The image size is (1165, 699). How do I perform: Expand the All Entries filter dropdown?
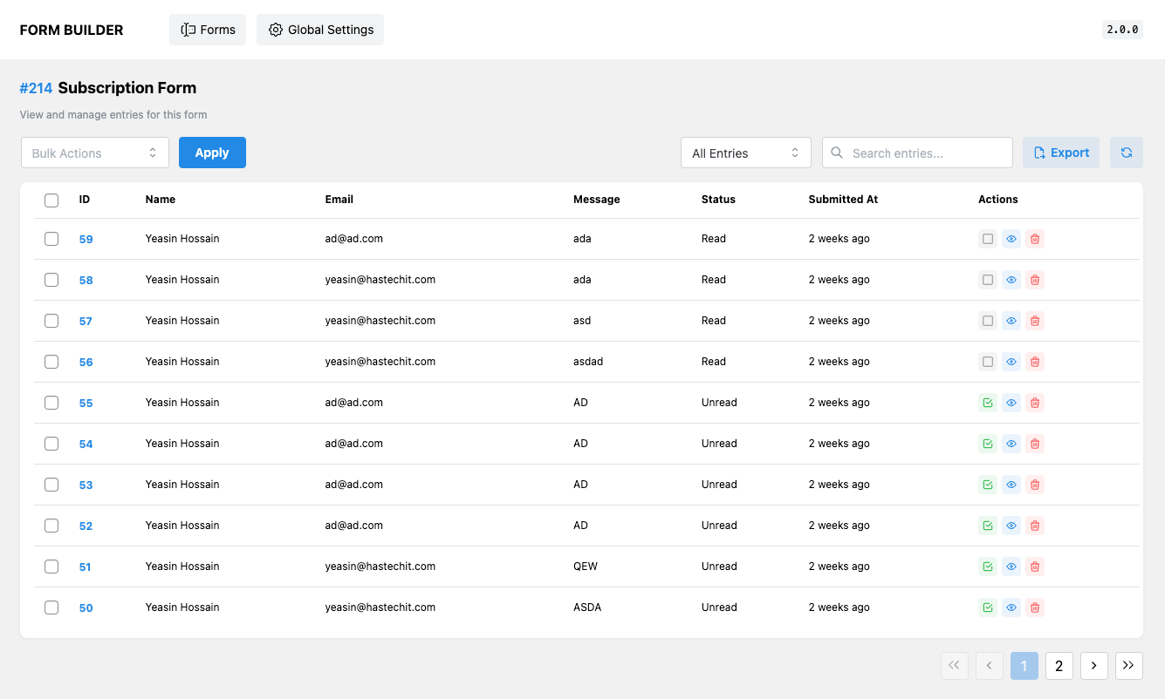[x=745, y=153]
